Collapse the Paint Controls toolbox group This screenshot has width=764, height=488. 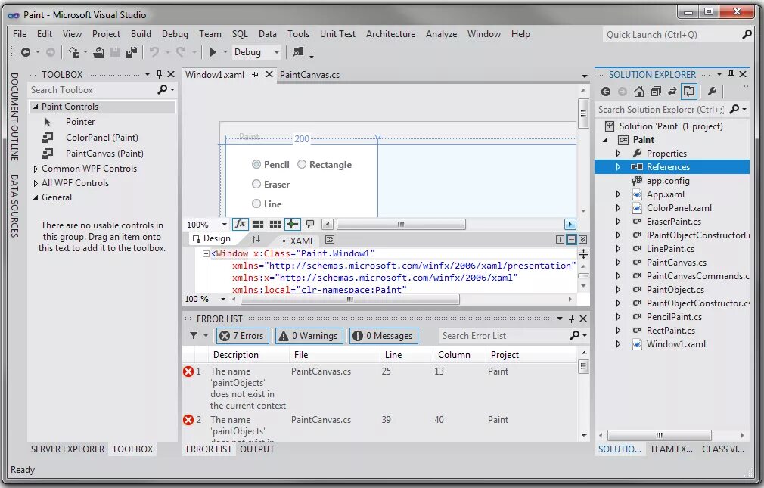coord(36,106)
